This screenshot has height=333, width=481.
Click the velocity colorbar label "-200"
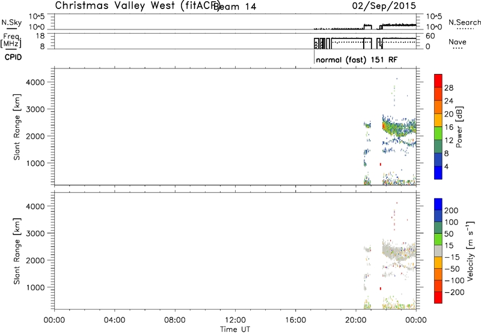[454, 292]
